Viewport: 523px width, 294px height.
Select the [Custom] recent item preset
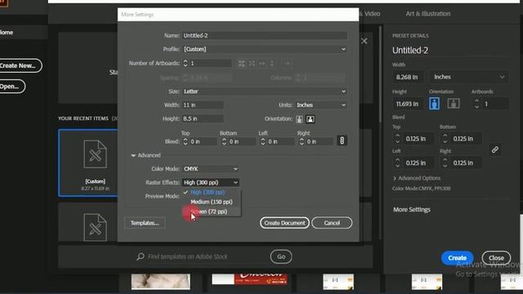pos(88,163)
